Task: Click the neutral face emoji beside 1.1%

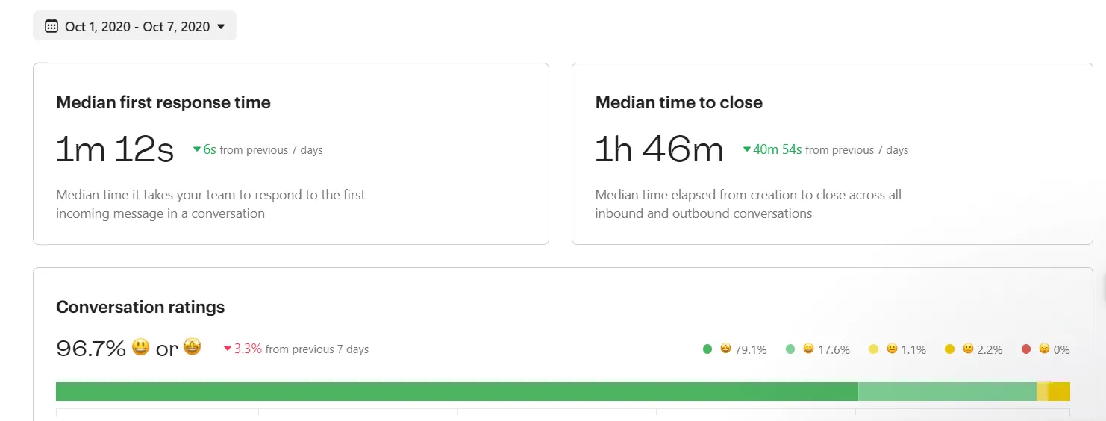Action: (x=891, y=349)
